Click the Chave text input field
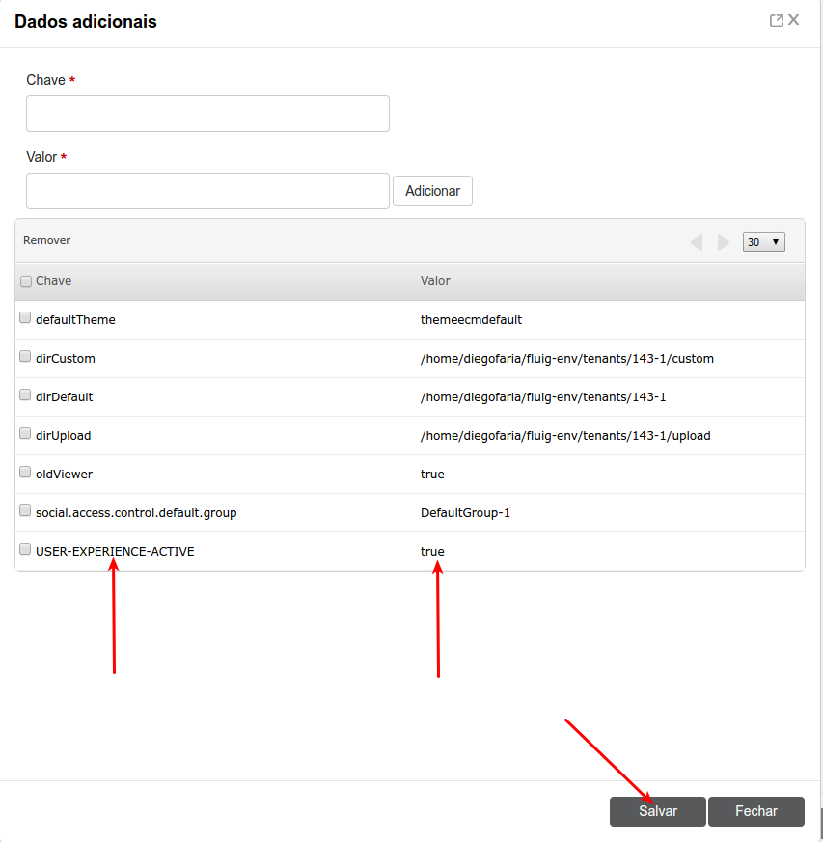823x842 pixels. coord(207,114)
